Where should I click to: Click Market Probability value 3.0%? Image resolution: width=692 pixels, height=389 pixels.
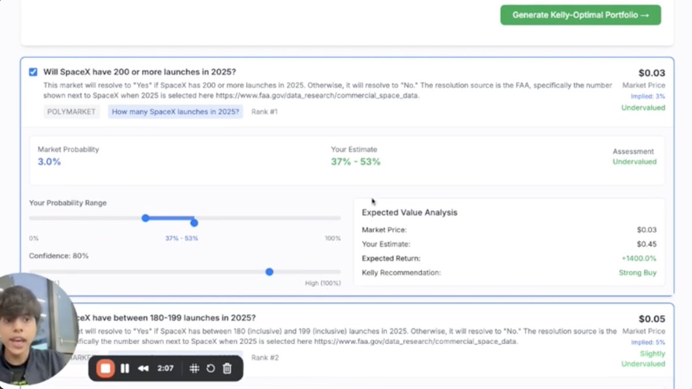(50, 162)
